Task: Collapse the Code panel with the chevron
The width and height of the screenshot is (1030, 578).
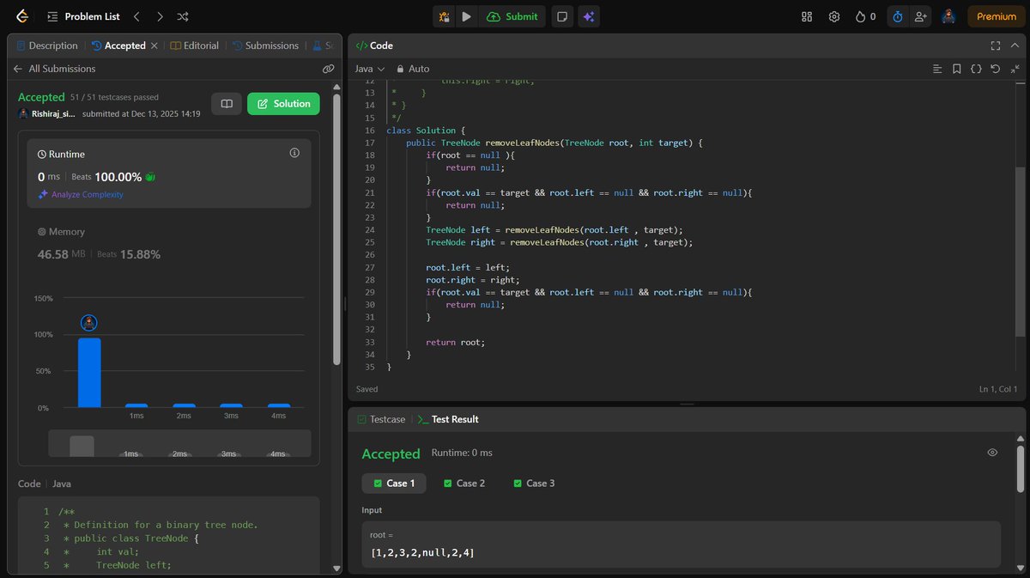Action: [x=1015, y=45]
